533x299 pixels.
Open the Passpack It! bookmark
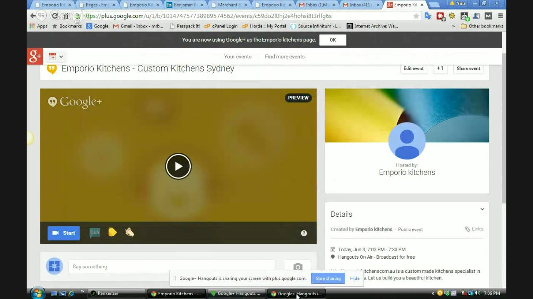click(185, 26)
